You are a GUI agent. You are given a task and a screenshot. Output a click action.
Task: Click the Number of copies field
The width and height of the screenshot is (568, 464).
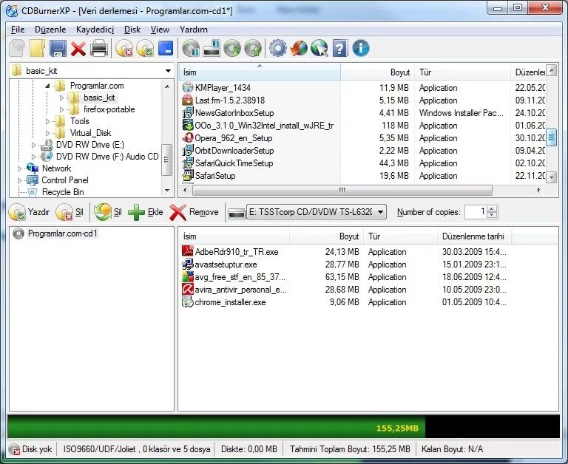click(x=476, y=212)
